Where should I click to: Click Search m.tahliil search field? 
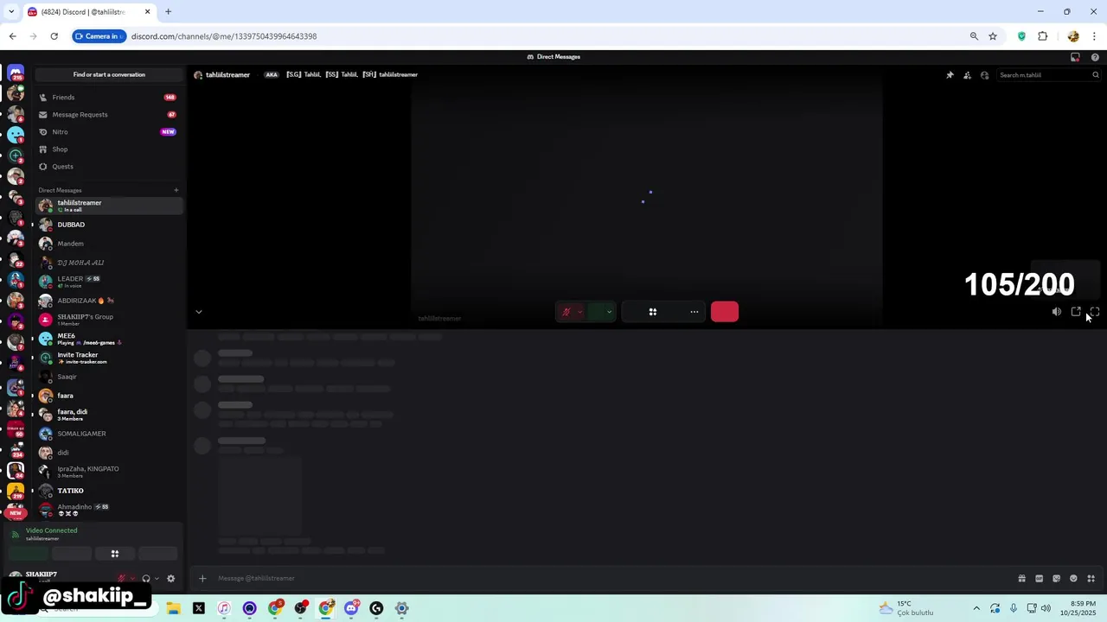point(1049,75)
